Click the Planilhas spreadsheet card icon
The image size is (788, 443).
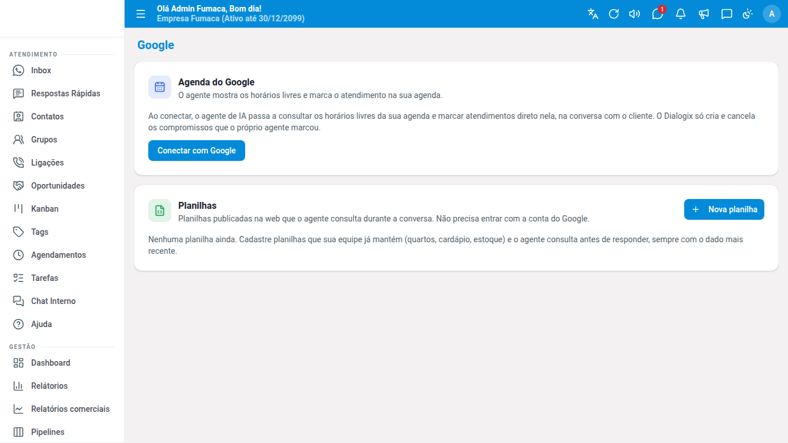[160, 211]
